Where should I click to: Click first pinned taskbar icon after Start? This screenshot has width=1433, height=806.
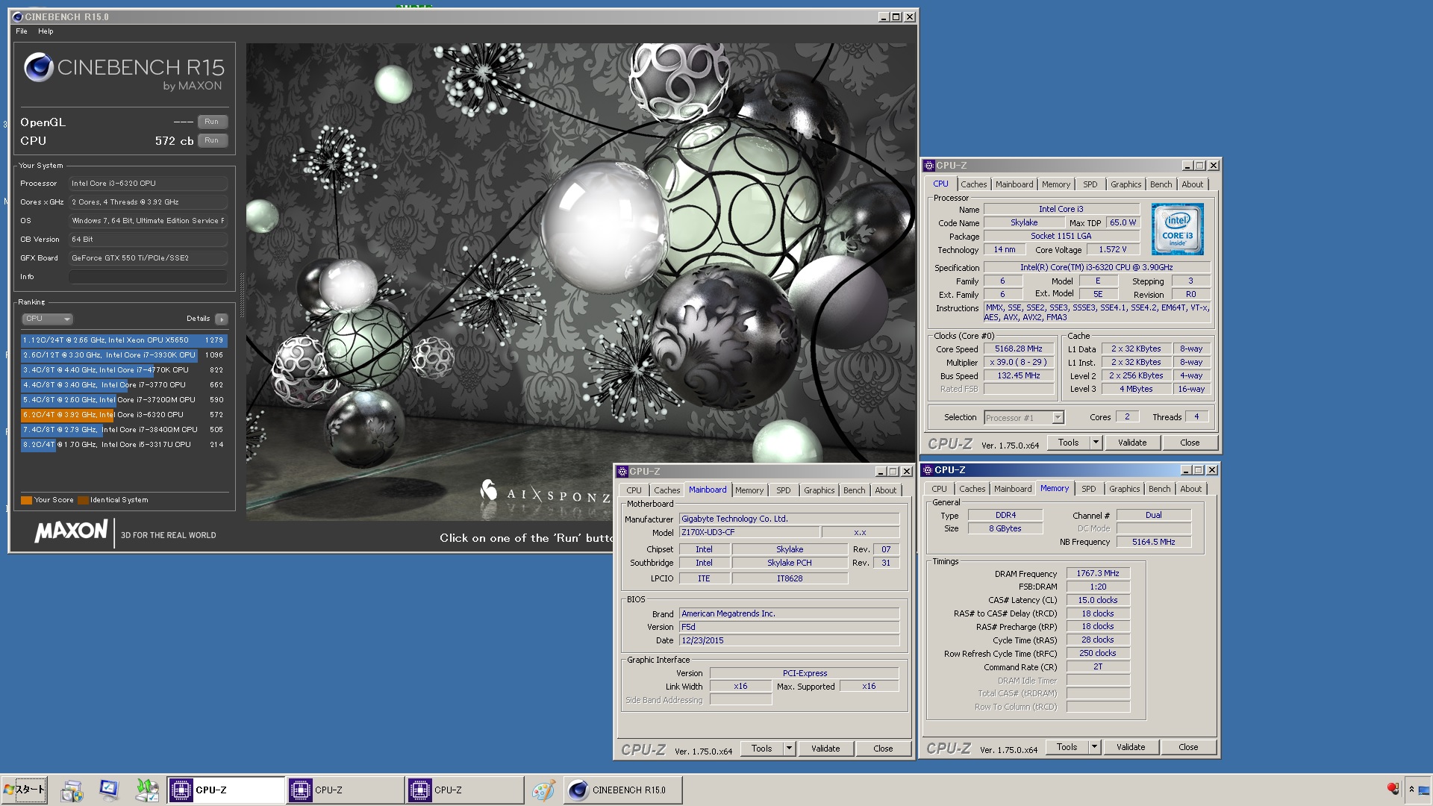(x=72, y=790)
